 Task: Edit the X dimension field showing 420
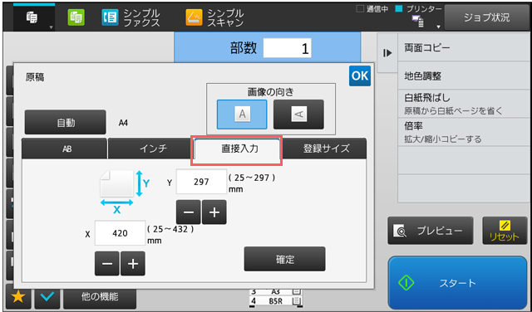point(120,233)
